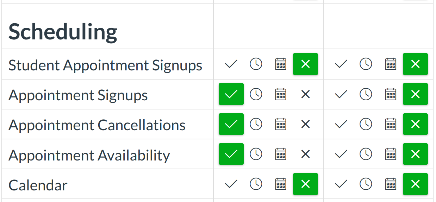Select weekly calendar icon for Calendar, first column
436x202 pixels.
coord(281,184)
